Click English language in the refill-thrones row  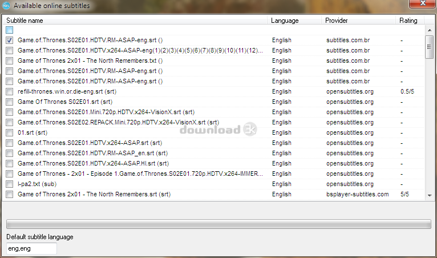281,91
